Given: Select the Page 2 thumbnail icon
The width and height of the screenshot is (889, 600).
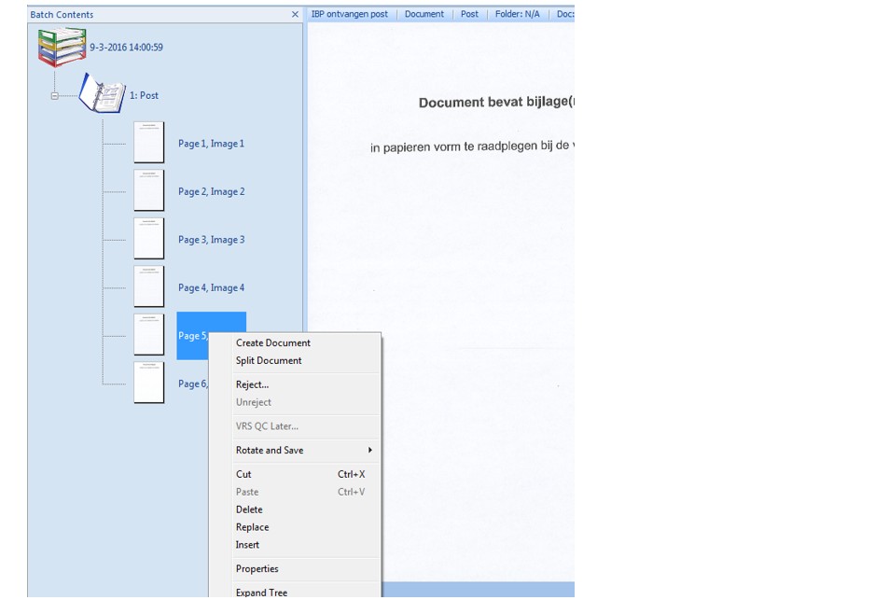Looking at the screenshot, I should coord(148,190).
